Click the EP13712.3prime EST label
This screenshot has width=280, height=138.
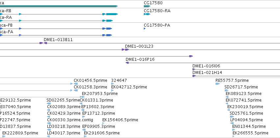(x=99, y=113)
